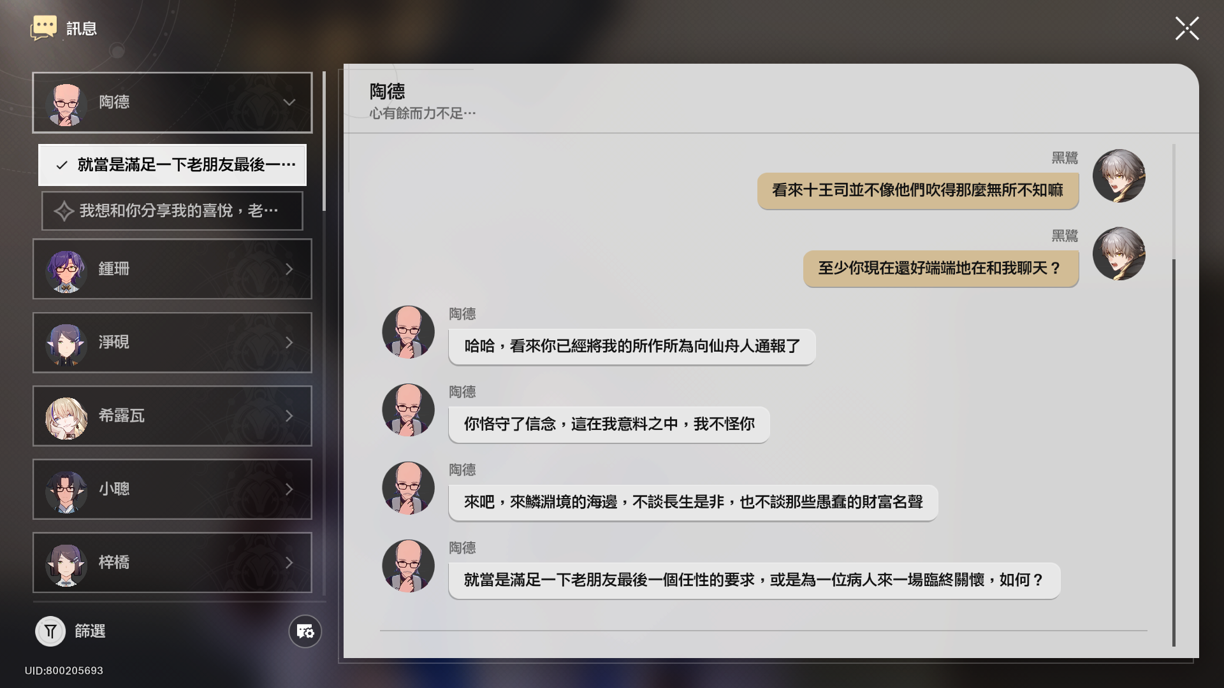1224x688 pixels.
Task: Click message bubble 哈哈，看來你已經將我的所作所為向仙舟人通報了
Action: [632, 347]
